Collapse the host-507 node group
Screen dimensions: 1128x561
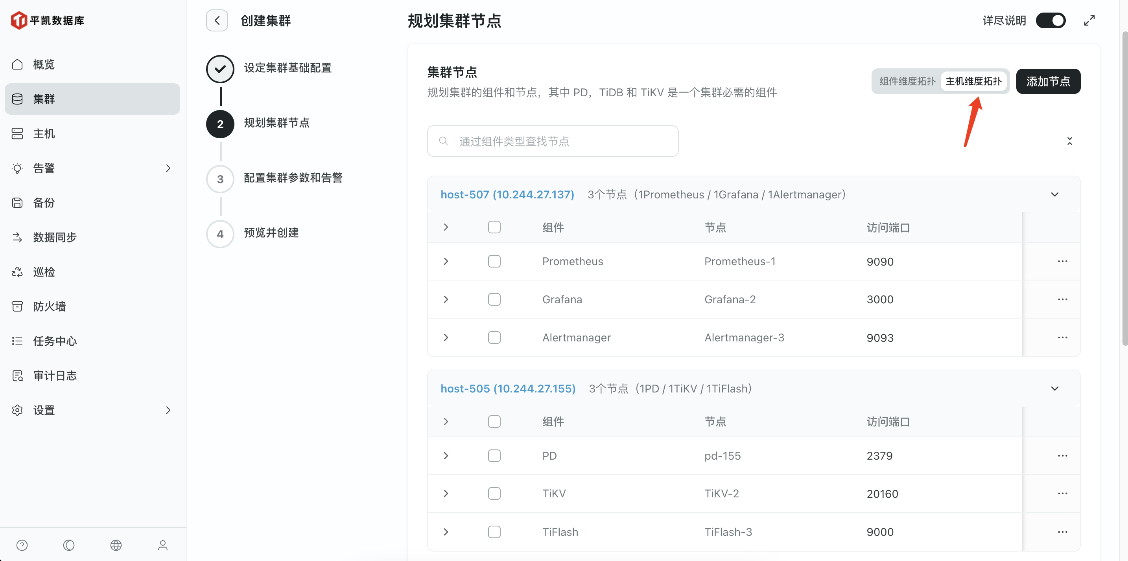pyautogui.click(x=1055, y=194)
